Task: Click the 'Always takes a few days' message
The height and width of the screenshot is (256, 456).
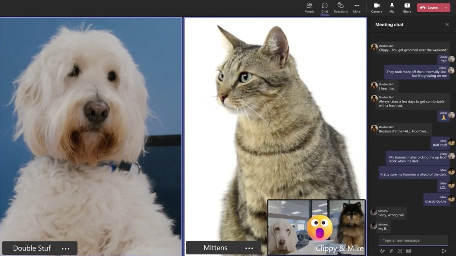Action: 413,102
